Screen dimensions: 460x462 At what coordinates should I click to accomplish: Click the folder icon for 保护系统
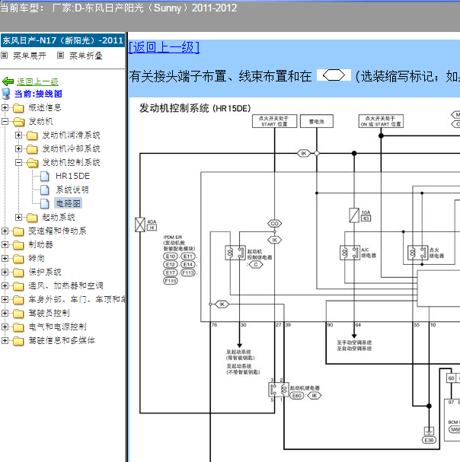click(18, 272)
